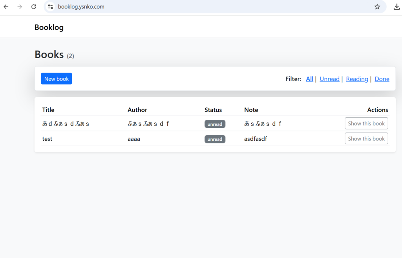This screenshot has height=258, width=402.
Task: Show only Done books
Action: 382,79
